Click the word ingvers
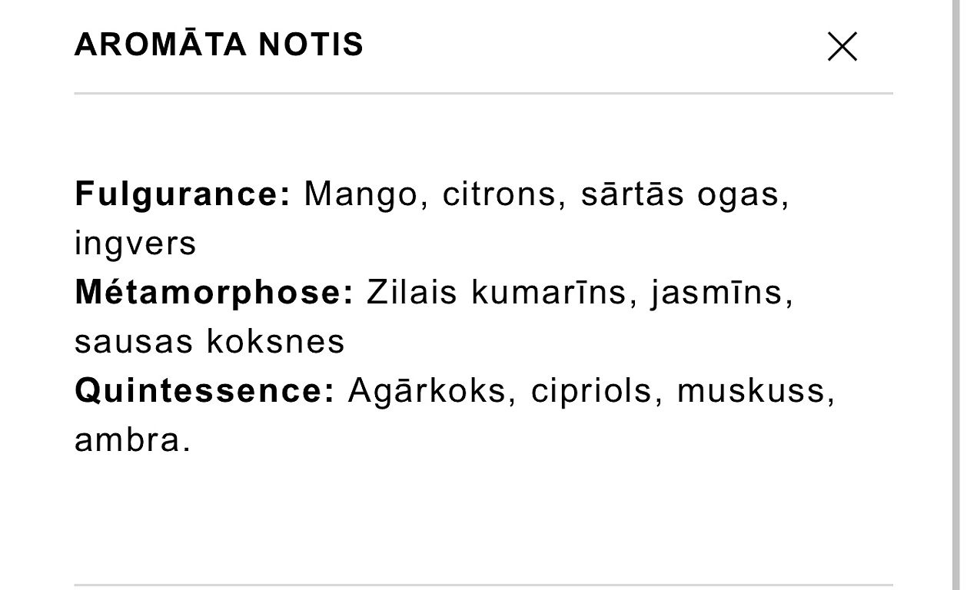This screenshot has height=590, width=967. [x=135, y=244]
